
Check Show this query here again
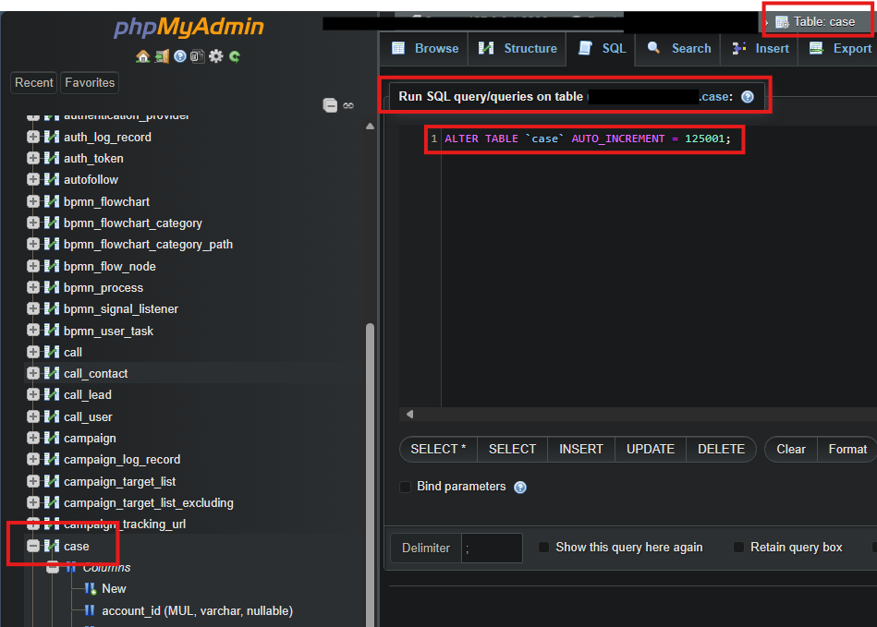pos(544,548)
